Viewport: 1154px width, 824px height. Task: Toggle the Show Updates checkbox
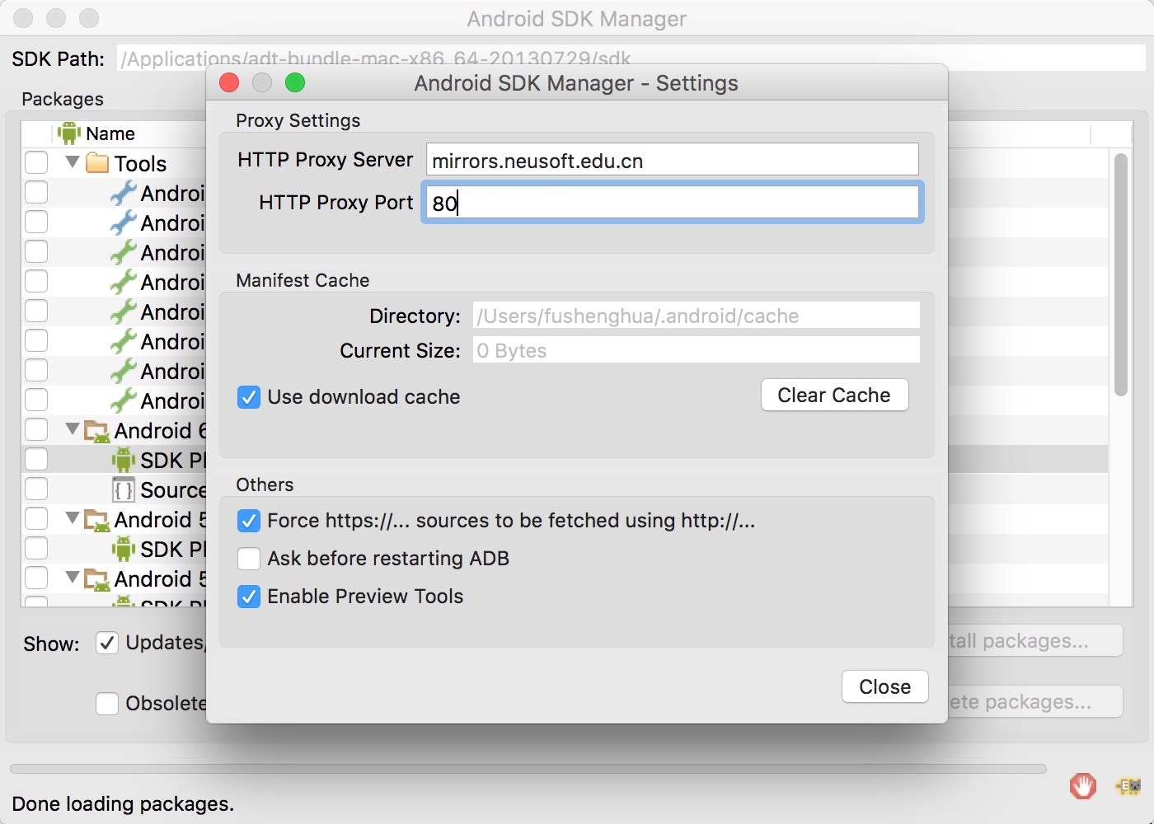click(107, 643)
